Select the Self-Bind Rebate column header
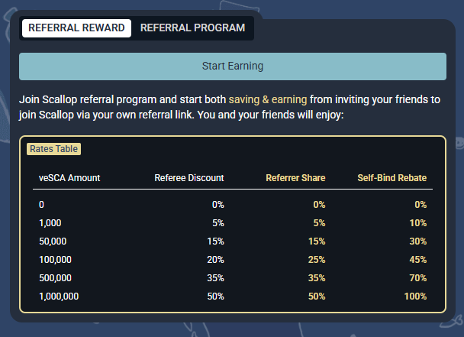This screenshot has height=337, width=464. tap(391, 178)
